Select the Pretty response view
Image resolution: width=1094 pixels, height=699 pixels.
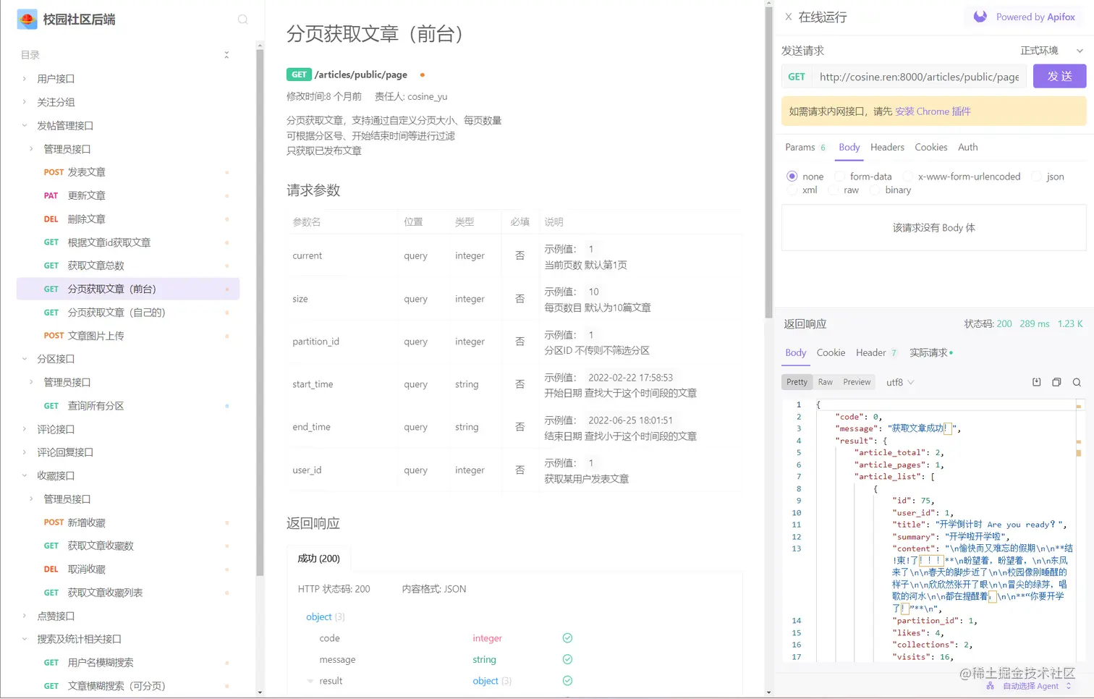point(797,382)
